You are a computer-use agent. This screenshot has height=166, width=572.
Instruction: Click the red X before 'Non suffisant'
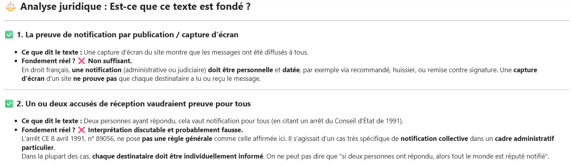coord(82,61)
